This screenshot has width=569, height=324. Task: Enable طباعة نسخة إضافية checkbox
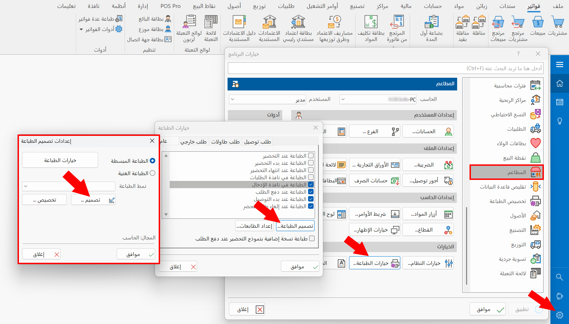point(312,238)
